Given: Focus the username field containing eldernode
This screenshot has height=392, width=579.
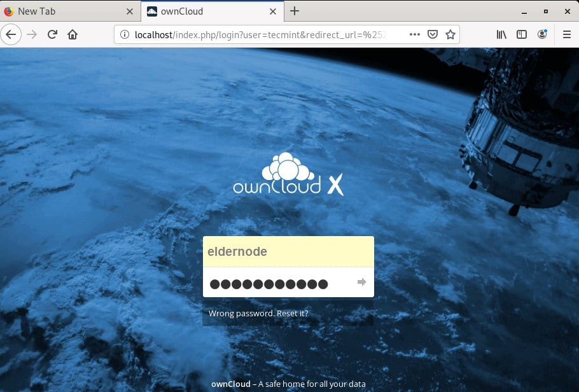Looking at the screenshot, I should (288, 252).
